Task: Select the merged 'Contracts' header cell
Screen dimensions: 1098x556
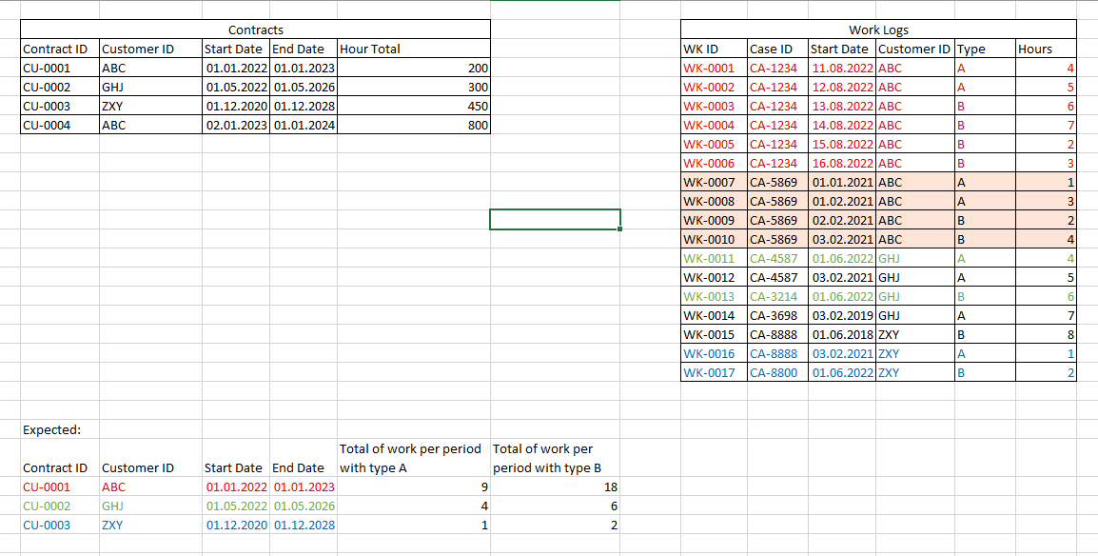Action: pyautogui.click(x=256, y=30)
